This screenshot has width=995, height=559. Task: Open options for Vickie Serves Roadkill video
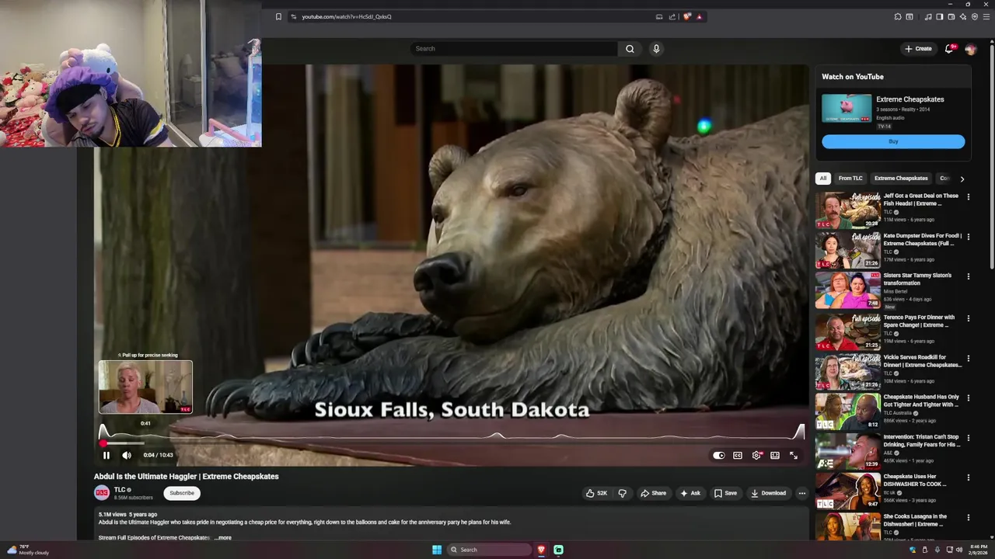click(x=969, y=358)
